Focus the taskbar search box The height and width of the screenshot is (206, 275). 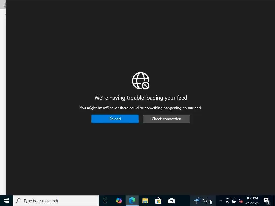(x=56, y=201)
